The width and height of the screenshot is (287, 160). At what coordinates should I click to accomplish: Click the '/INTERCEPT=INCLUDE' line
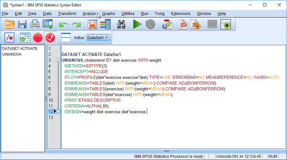pyautogui.click(x=86, y=72)
